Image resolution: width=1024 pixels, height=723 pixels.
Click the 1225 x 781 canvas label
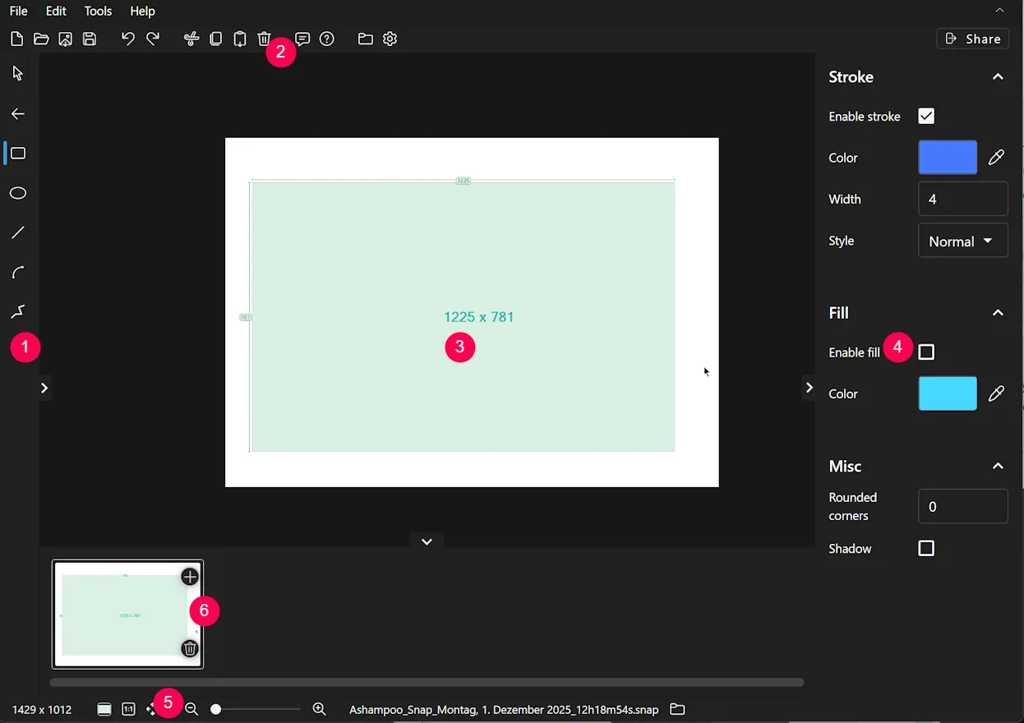[479, 317]
